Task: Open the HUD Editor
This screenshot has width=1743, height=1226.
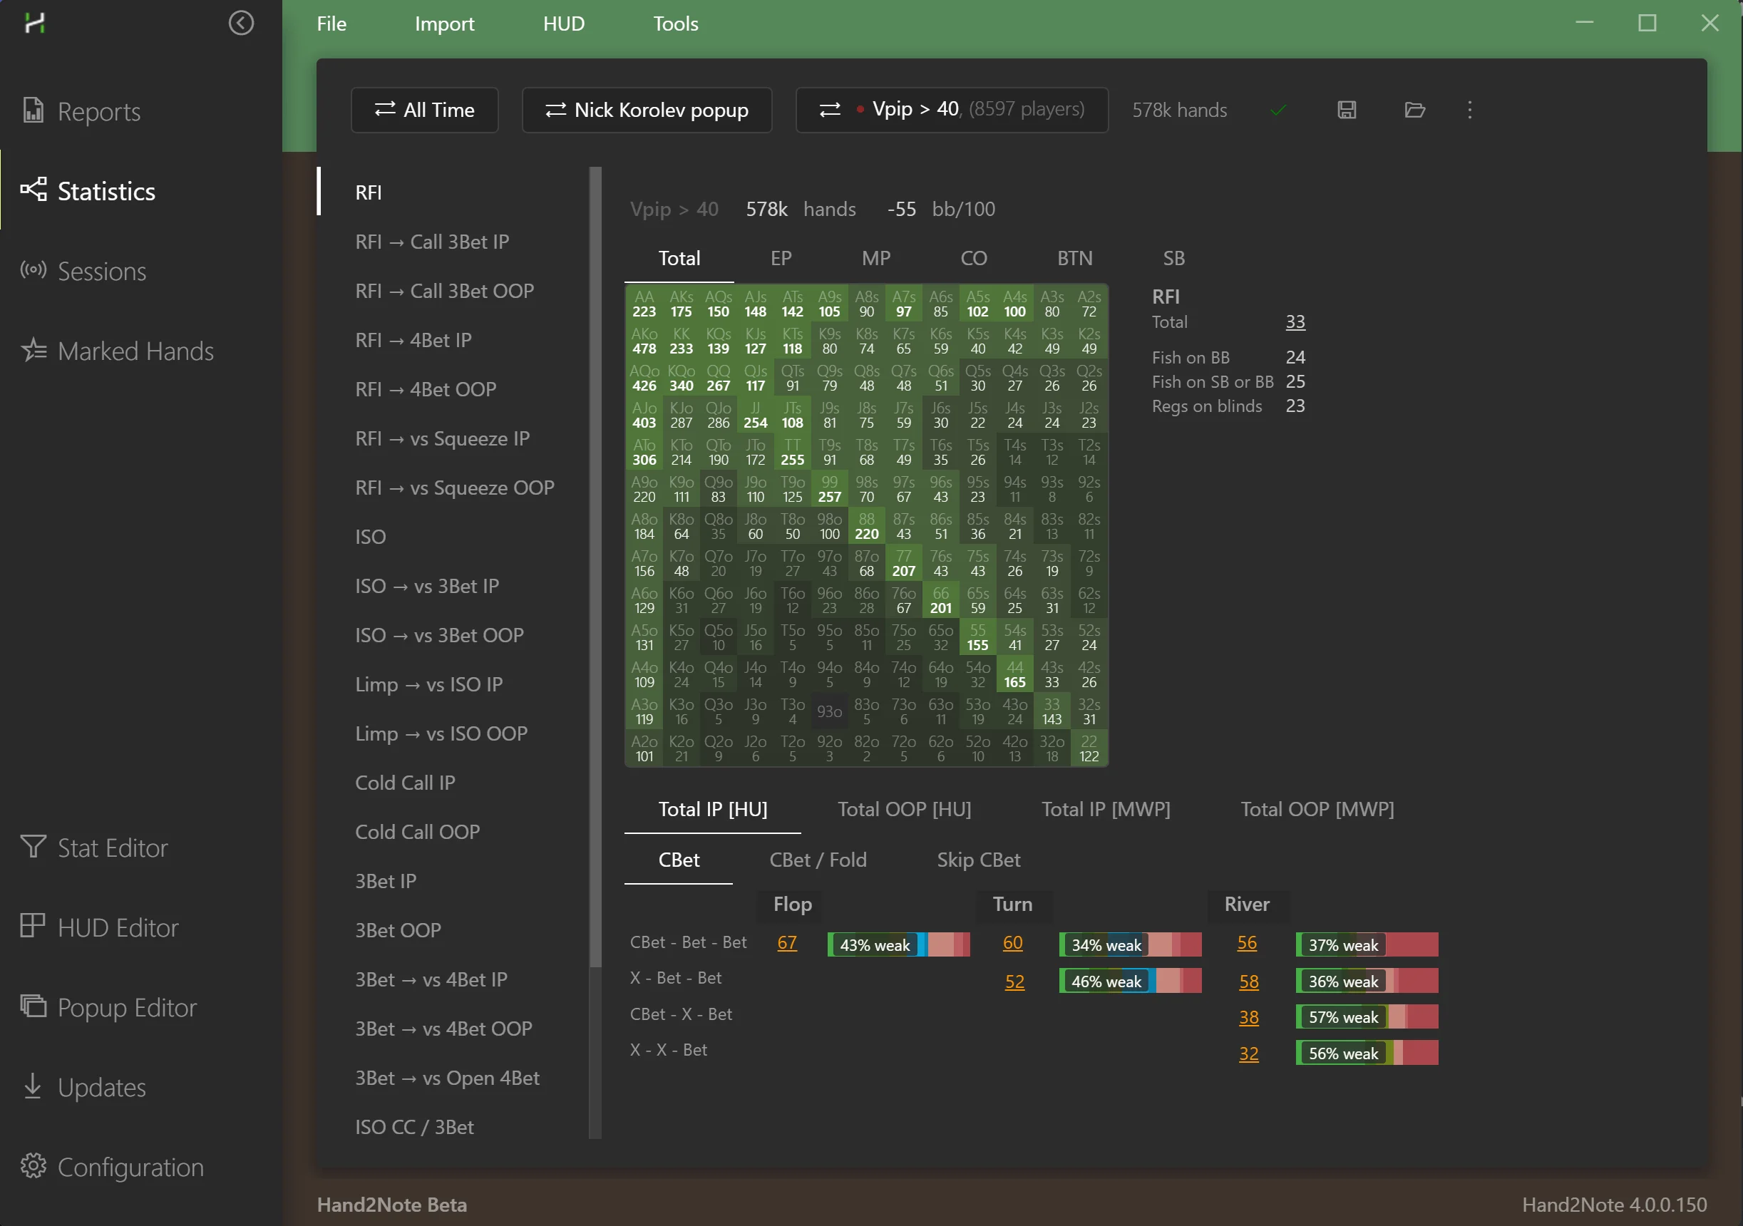Action: (x=119, y=927)
